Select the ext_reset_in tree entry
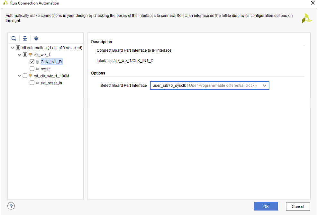 (51, 83)
